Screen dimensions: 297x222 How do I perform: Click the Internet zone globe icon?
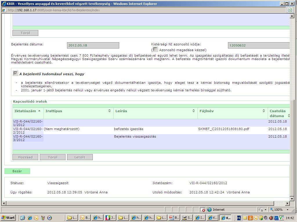[x=209, y=210]
